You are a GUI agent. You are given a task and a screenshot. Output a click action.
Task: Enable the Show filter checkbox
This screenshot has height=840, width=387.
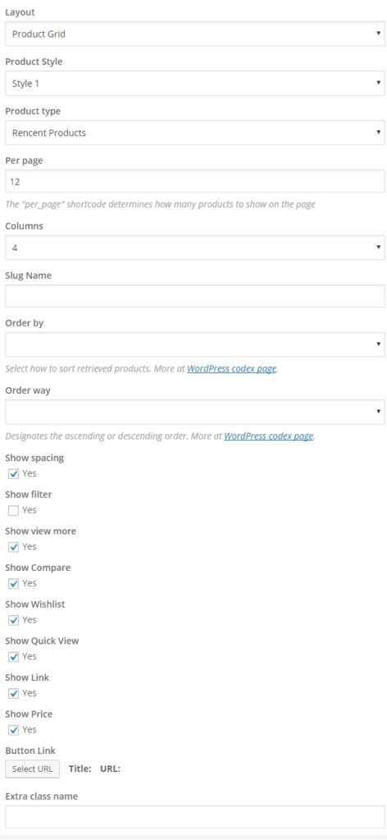pyautogui.click(x=14, y=510)
